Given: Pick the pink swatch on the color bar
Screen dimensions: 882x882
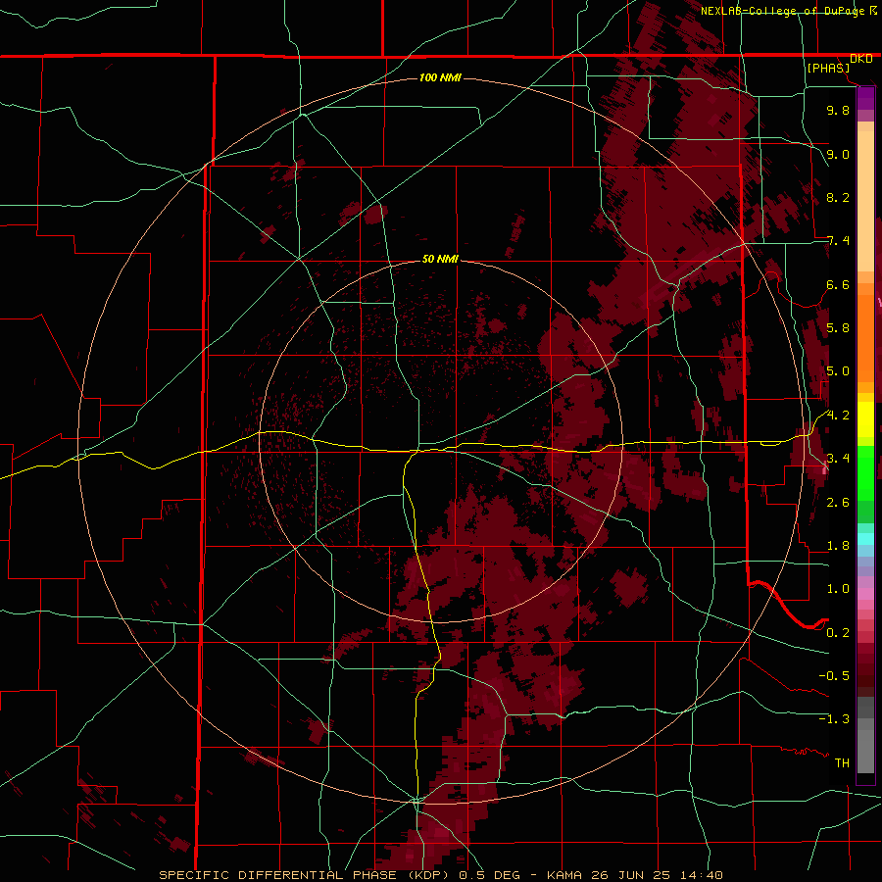Looking at the screenshot, I should click(865, 594).
